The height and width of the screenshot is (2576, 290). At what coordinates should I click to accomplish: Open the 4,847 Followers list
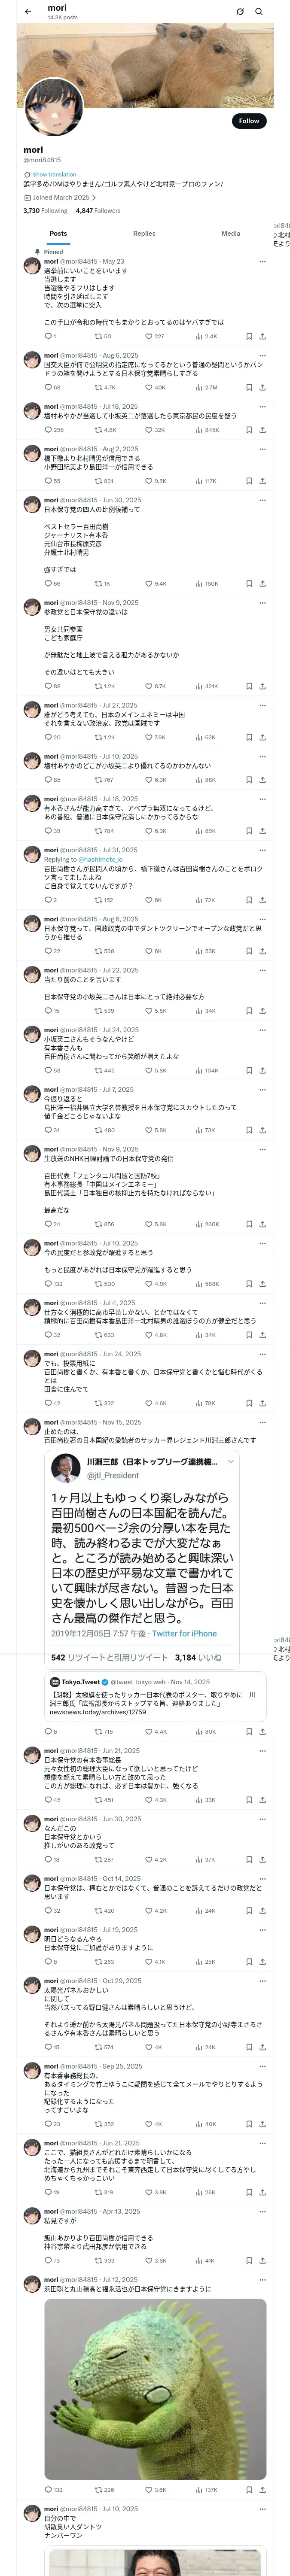pyautogui.click(x=98, y=210)
